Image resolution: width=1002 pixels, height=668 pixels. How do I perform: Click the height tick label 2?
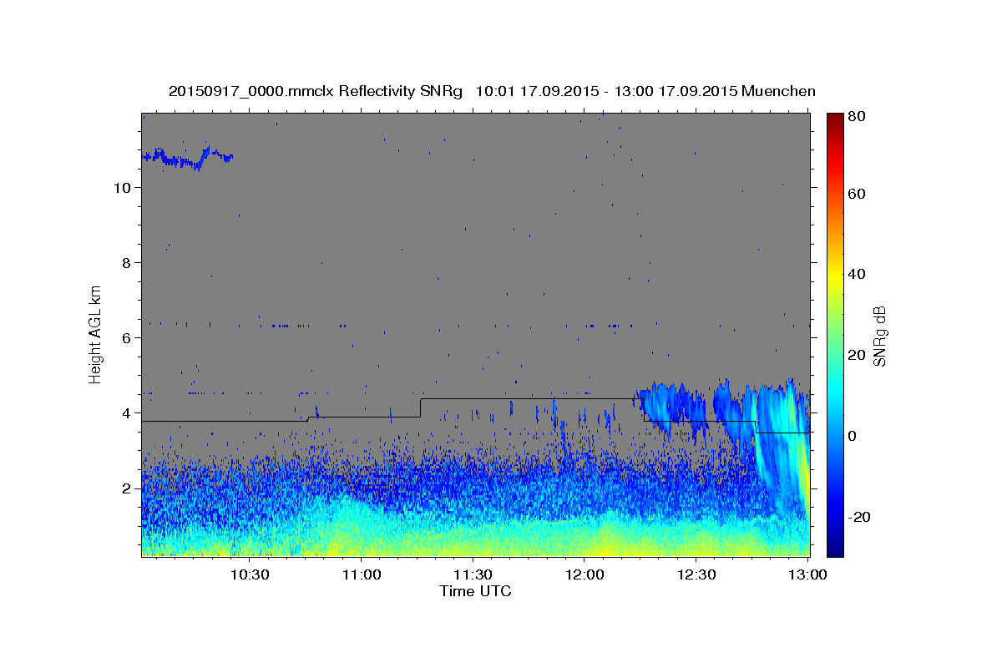click(x=125, y=488)
